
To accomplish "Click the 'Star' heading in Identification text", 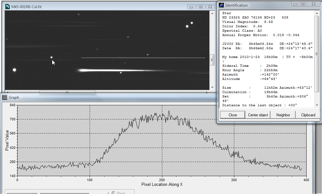I will (x=226, y=13).
